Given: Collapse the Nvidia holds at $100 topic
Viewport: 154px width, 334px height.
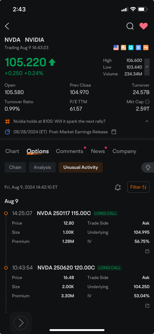Looking at the screenshot, I should coord(147,122).
